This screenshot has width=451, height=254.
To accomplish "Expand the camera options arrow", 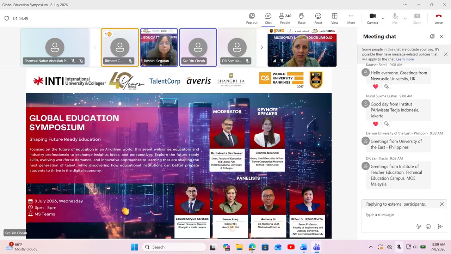I will [383, 18].
